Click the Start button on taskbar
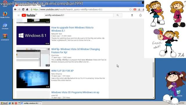This screenshot has width=186, height=105. 4,103
